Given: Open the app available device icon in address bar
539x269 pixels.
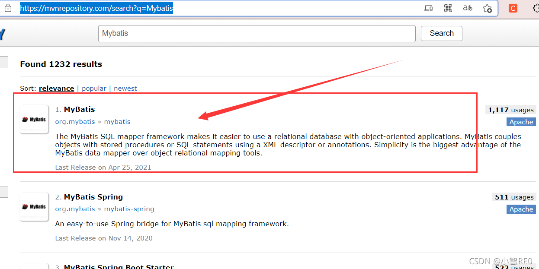Looking at the screenshot, I should (x=428, y=8).
